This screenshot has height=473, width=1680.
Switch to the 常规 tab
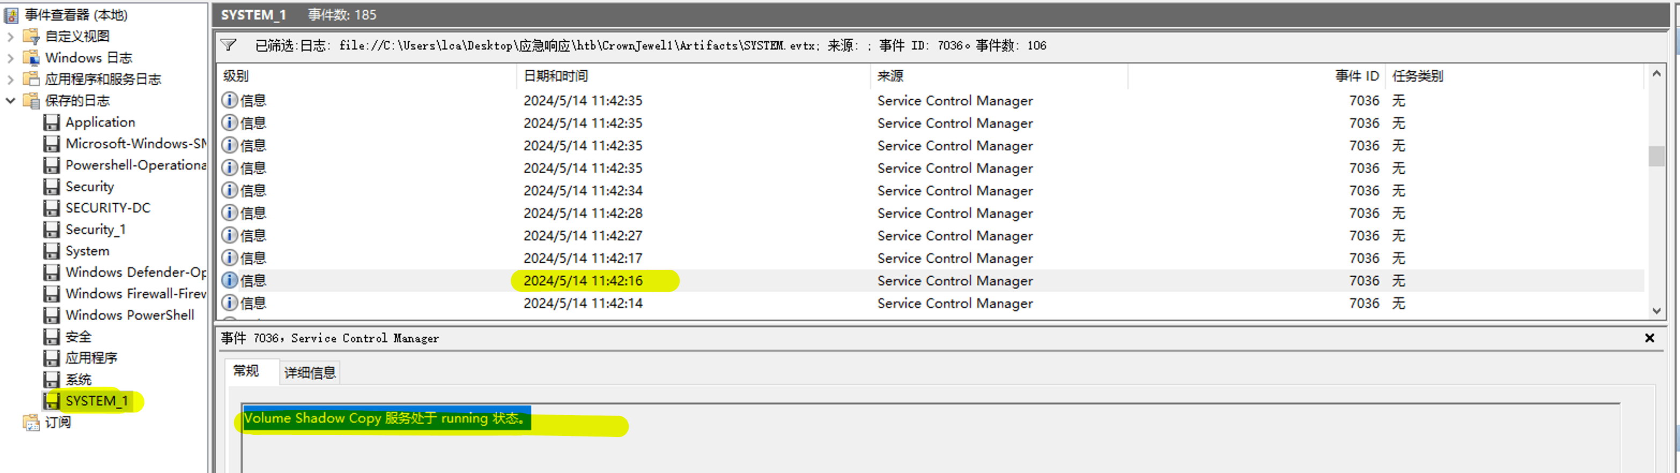tap(246, 371)
